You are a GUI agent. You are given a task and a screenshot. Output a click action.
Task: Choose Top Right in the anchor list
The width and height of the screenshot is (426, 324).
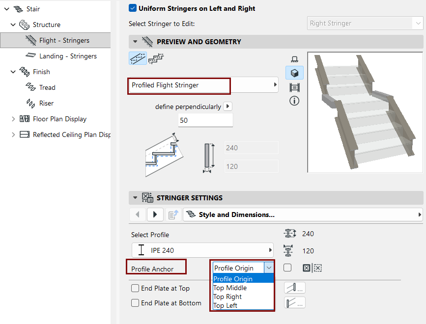pos(243,297)
